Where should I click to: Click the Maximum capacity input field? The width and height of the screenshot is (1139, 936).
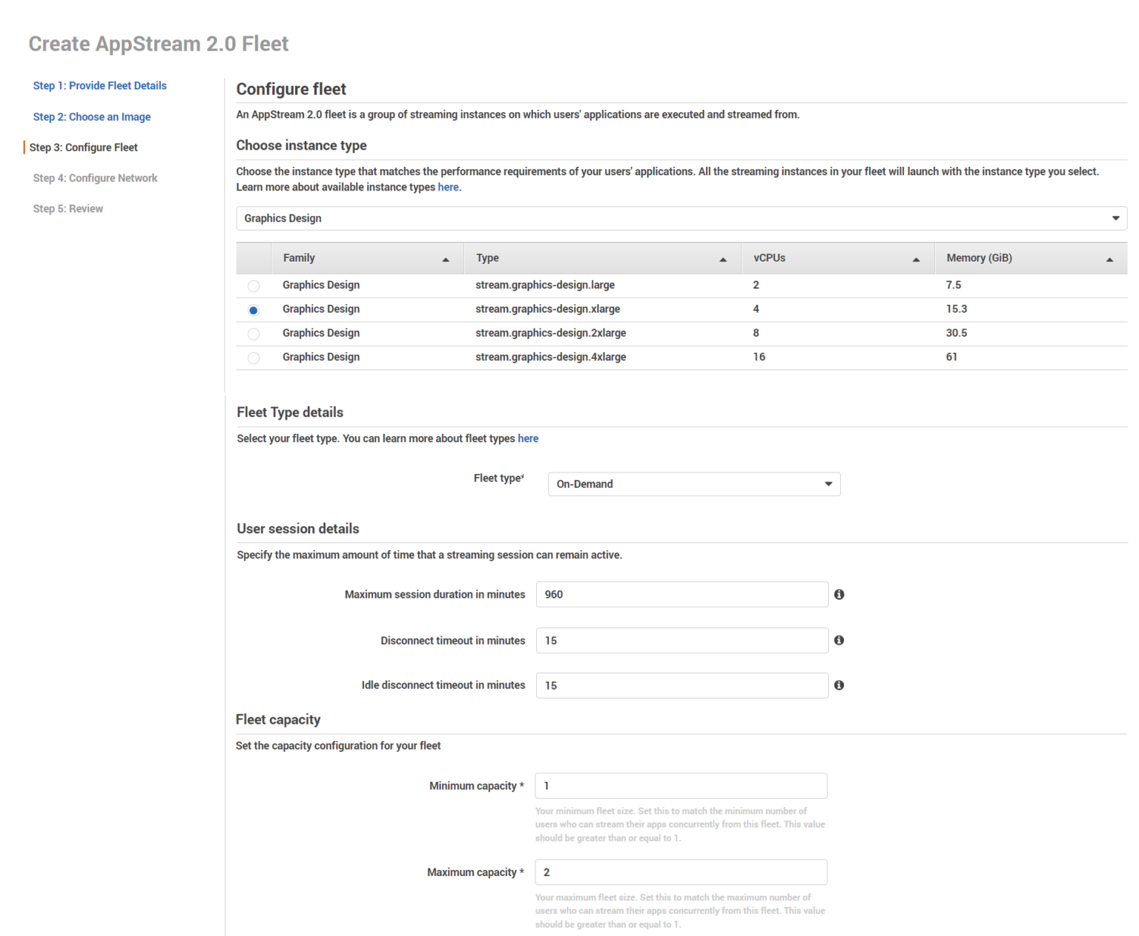point(681,872)
